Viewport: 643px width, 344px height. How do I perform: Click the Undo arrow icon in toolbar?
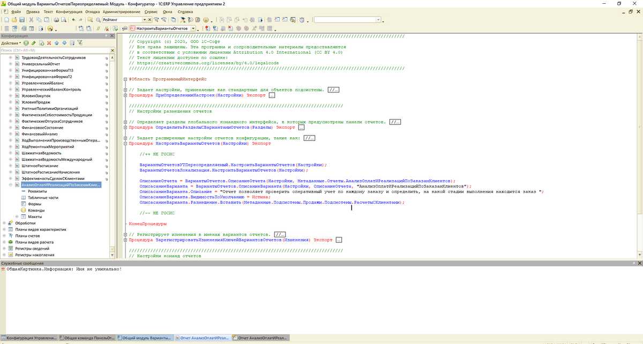click(73, 20)
